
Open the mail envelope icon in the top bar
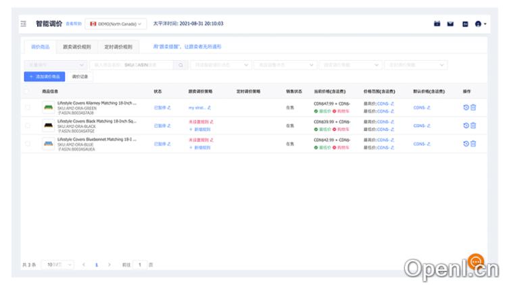[450, 24]
